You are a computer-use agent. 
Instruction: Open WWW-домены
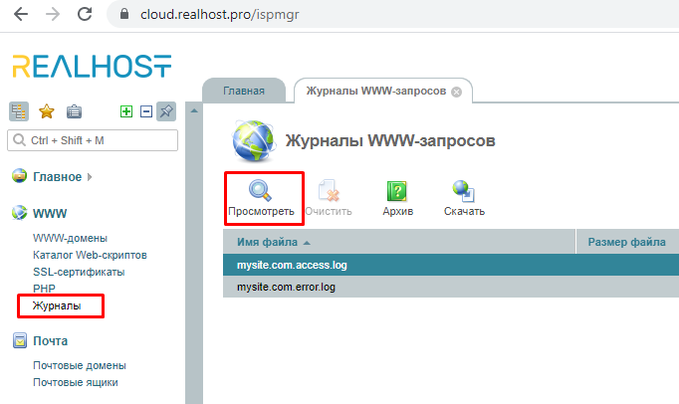[x=70, y=238]
